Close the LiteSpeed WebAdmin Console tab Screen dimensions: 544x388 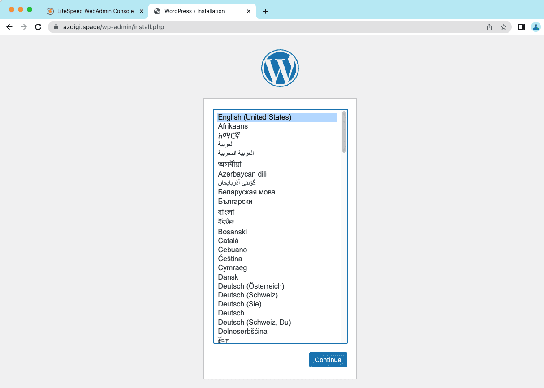coord(142,11)
